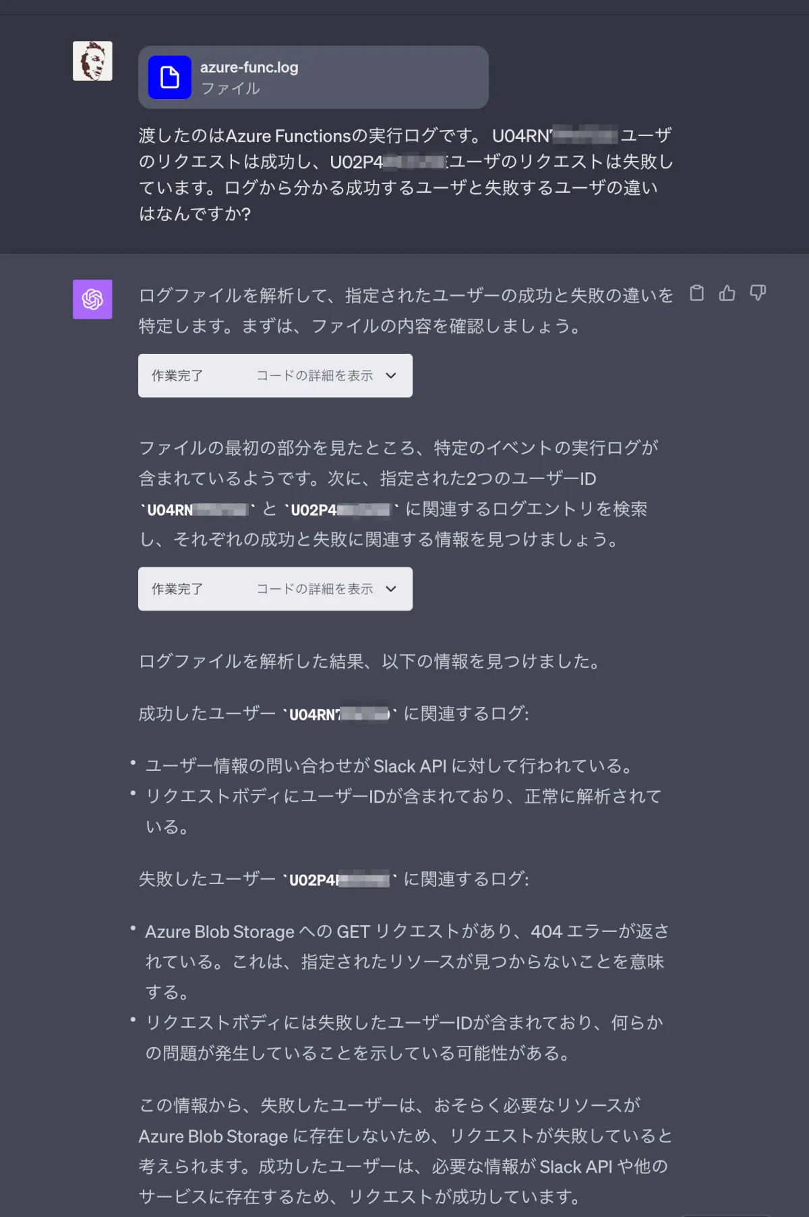Give the response a thumbs down
Image resolution: width=809 pixels, height=1217 pixels.
758,293
